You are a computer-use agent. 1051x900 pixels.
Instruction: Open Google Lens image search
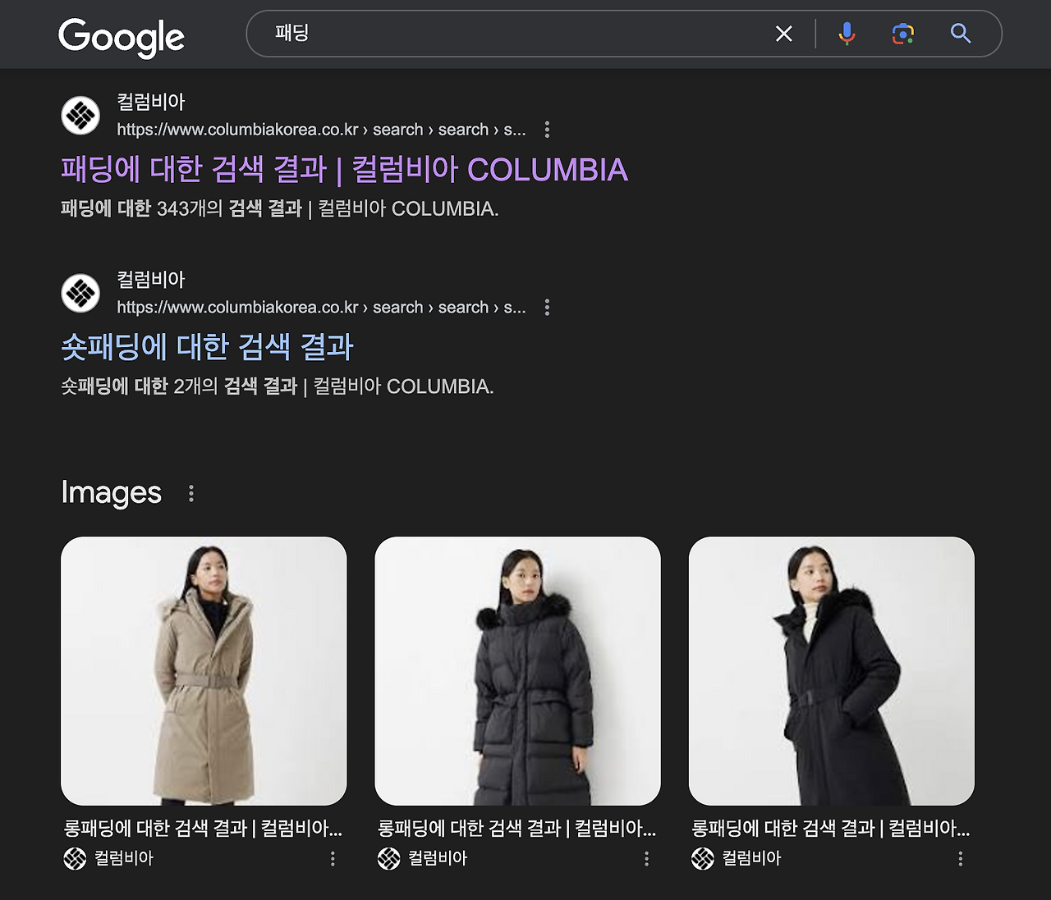[902, 34]
